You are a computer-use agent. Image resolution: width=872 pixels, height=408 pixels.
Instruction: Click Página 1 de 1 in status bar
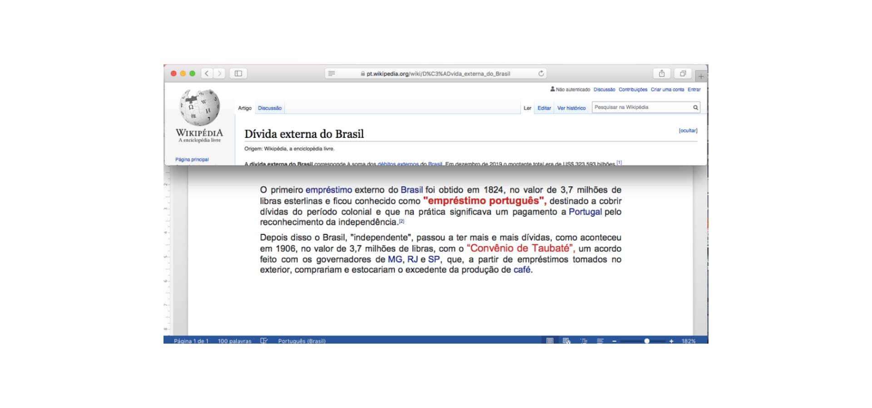[x=191, y=341]
